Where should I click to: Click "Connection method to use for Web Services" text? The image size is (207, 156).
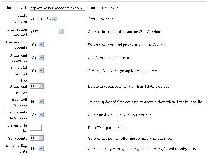pyautogui.click(x=124, y=32)
